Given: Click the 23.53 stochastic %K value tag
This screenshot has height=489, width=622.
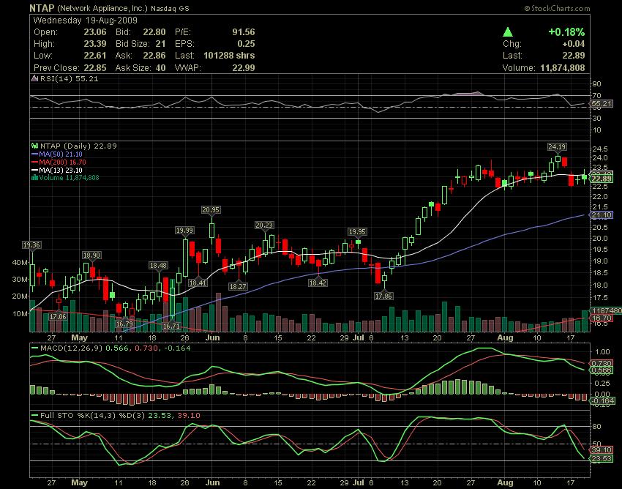Looking at the screenshot, I should coord(602,459).
